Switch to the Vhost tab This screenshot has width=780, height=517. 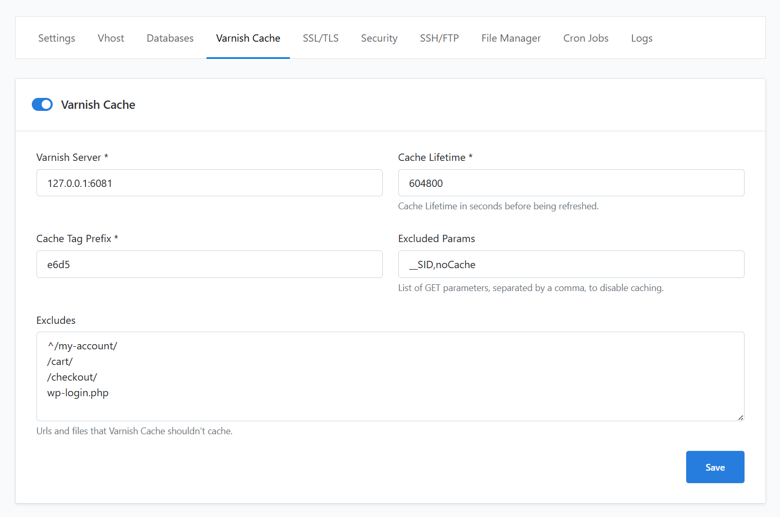pyautogui.click(x=111, y=38)
